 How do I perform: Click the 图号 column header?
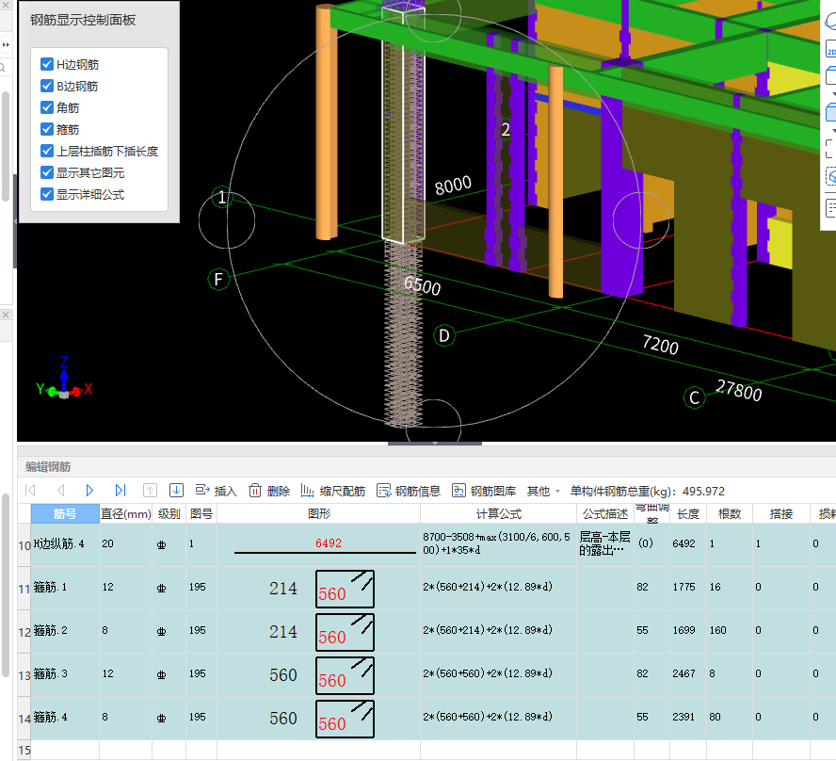(x=201, y=513)
